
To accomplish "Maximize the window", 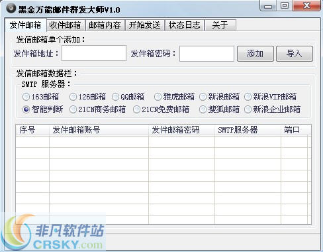I will pyautogui.click(x=285, y=5).
